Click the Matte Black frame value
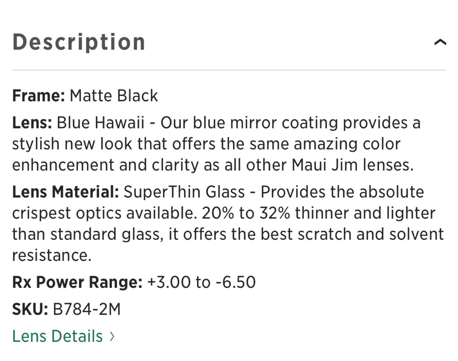Viewport: 458px width, 361px height. [114, 96]
